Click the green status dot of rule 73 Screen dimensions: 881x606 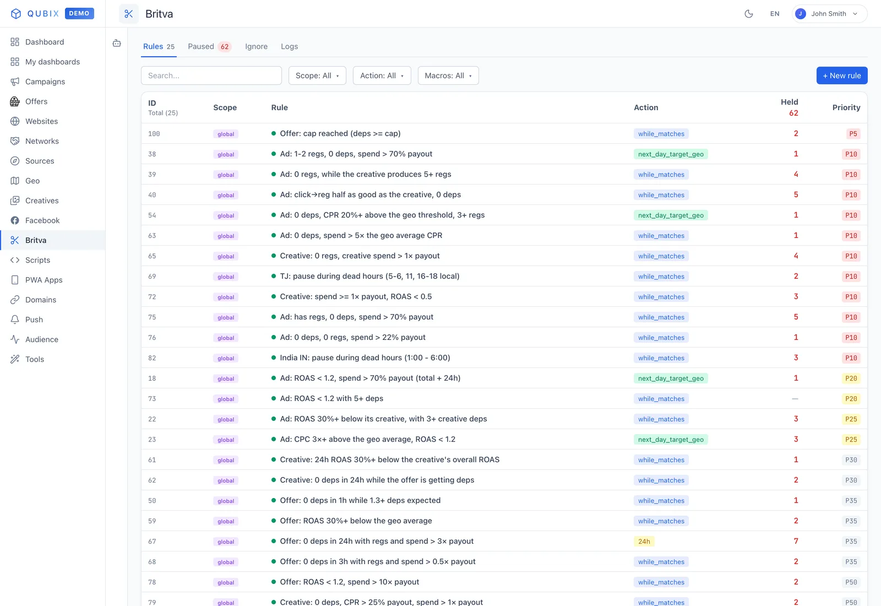pyautogui.click(x=274, y=398)
